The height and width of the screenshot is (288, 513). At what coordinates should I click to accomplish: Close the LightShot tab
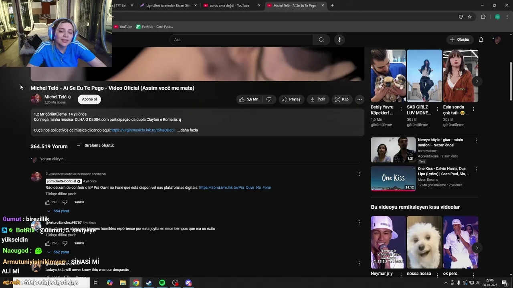195,6
